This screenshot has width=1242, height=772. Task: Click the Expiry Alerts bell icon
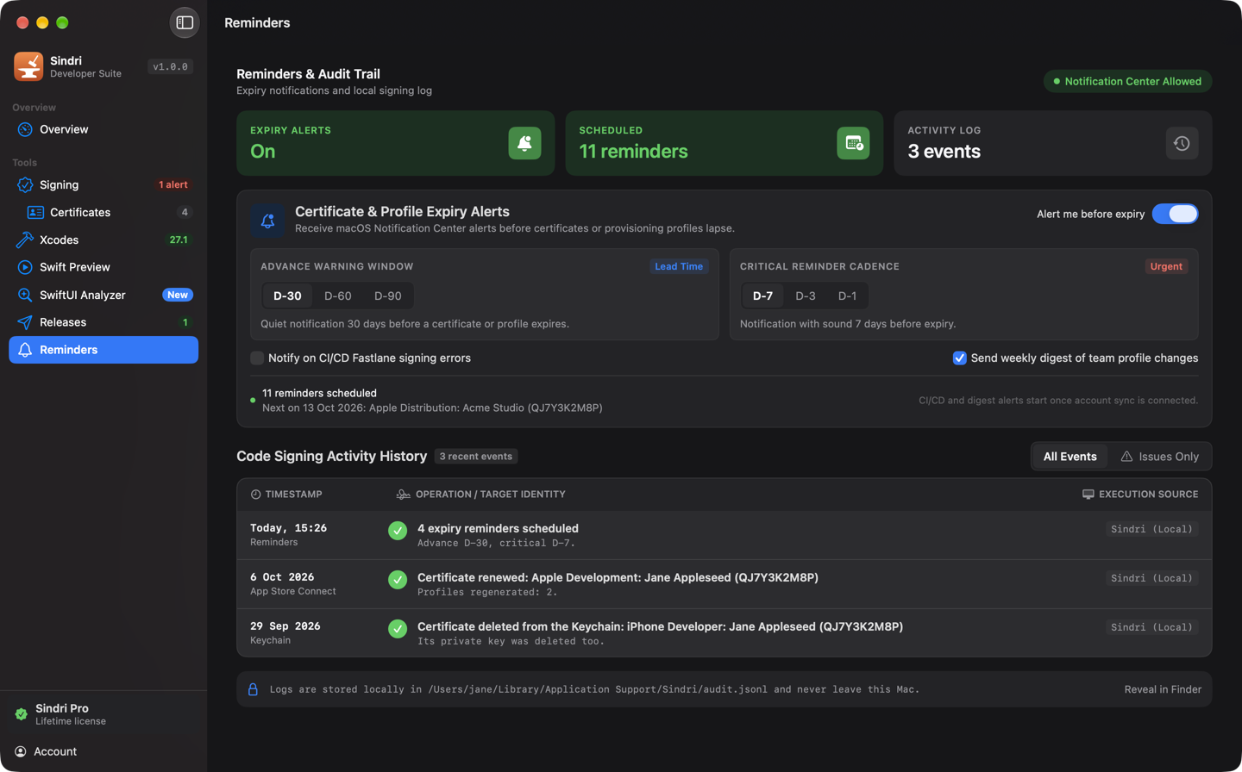pos(524,143)
